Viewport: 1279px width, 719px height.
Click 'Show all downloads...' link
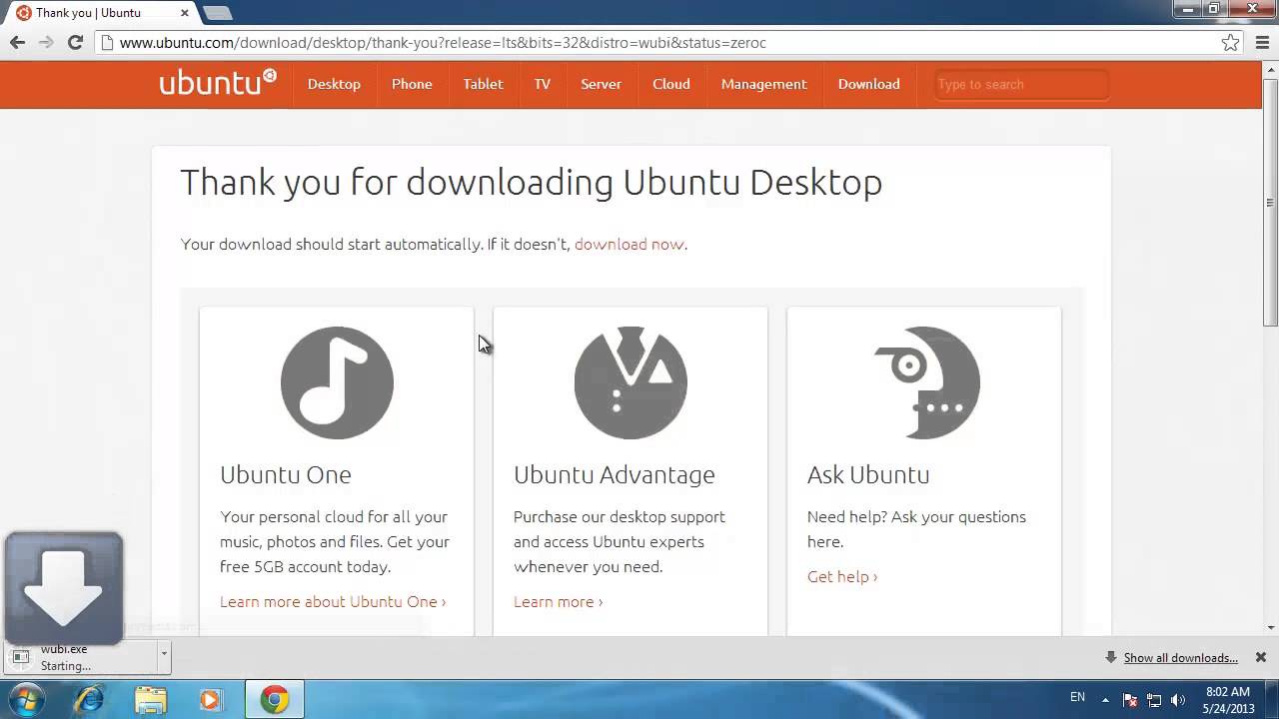[x=1180, y=657]
